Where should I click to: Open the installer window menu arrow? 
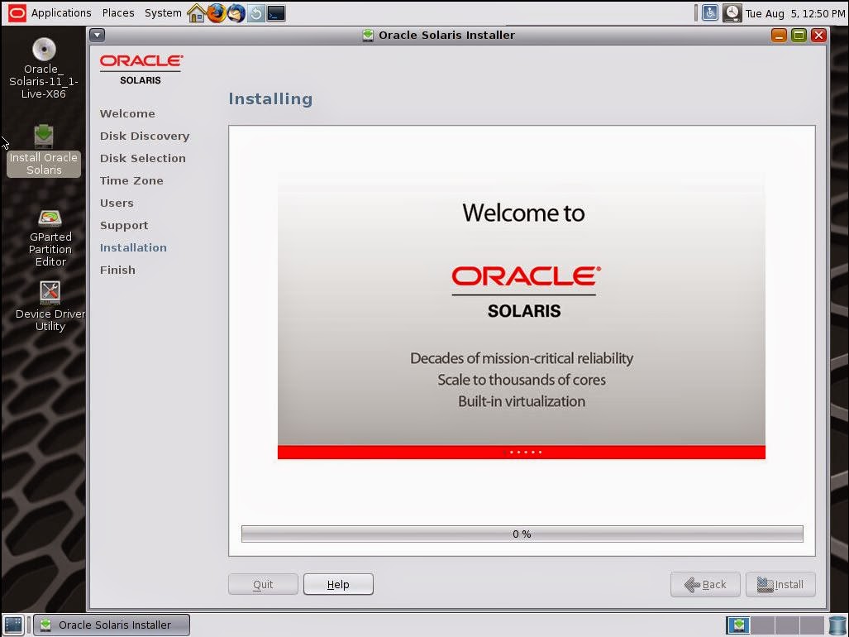coord(97,35)
